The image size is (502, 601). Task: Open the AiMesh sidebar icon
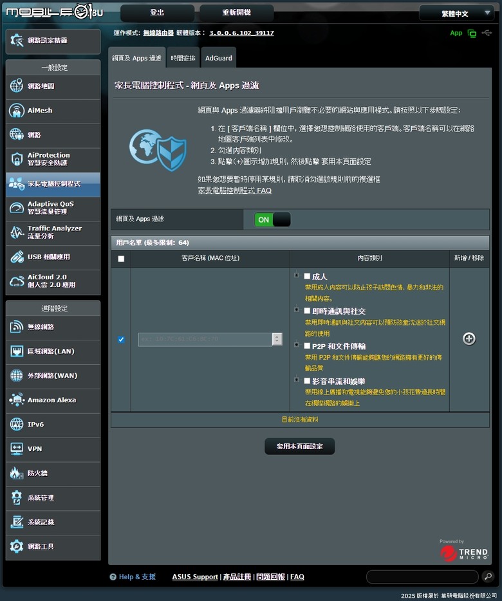tap(17, 111)
